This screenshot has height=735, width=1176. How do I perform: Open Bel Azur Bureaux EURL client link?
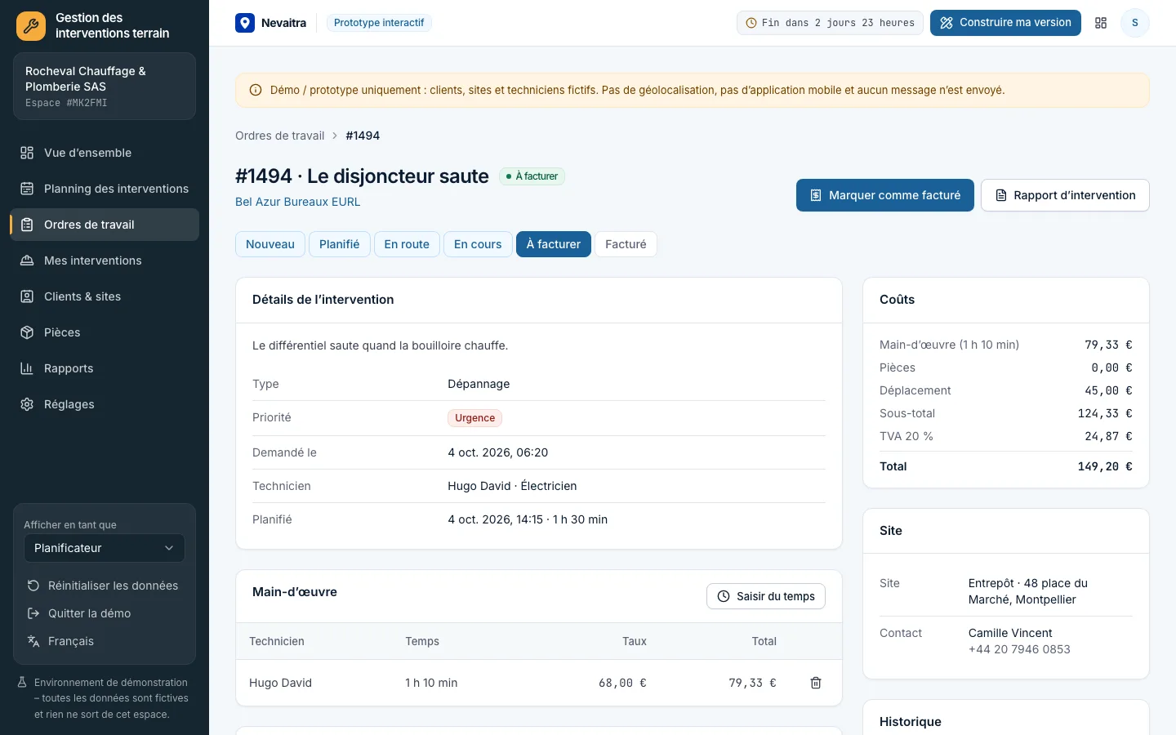[297, 202]
